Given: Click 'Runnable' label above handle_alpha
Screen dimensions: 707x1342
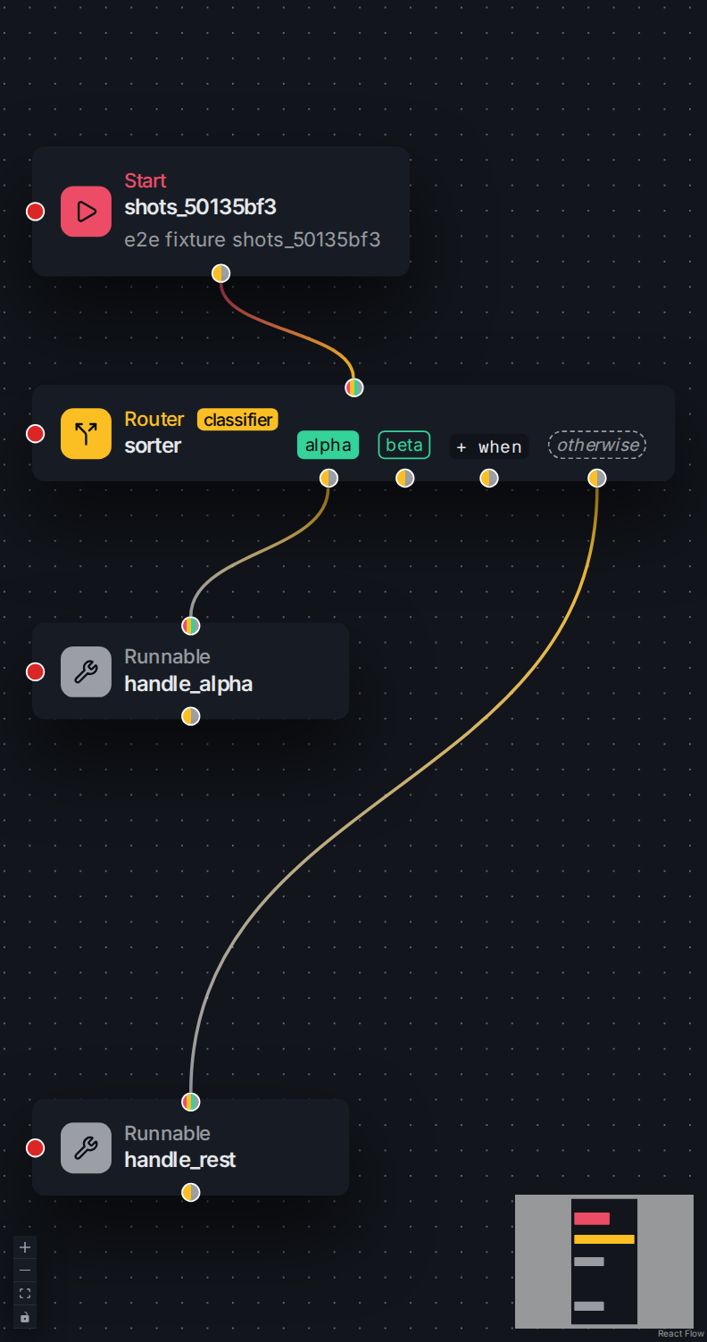Looking at the screenshot, I should click(x=168, y=657).
